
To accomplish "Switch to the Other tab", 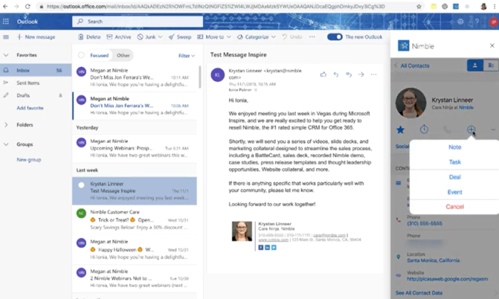I will (123, 56).
